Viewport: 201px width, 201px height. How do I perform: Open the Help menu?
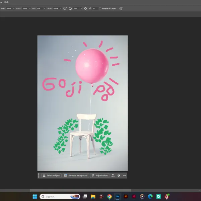[7, 2]
